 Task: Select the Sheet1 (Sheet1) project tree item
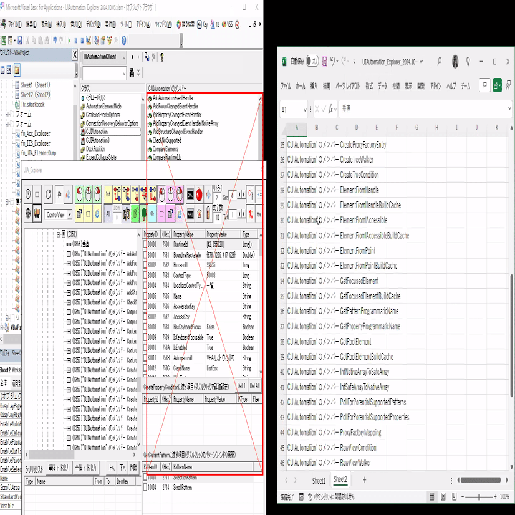35,85
